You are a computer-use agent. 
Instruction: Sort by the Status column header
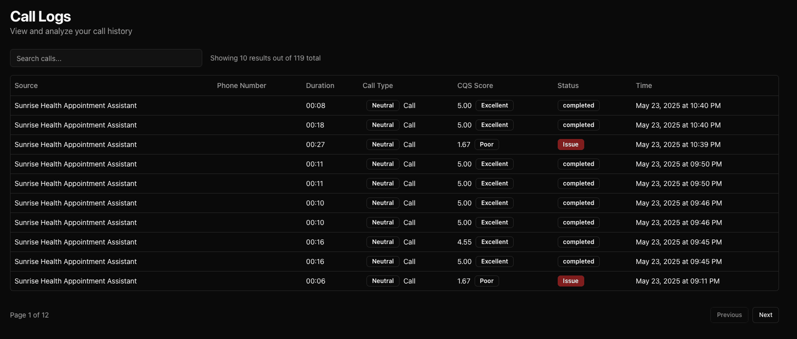point(568,85)
